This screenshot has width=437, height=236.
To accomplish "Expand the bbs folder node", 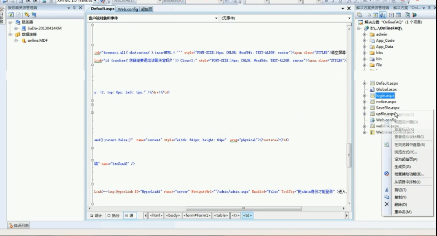I will (365, 53).
